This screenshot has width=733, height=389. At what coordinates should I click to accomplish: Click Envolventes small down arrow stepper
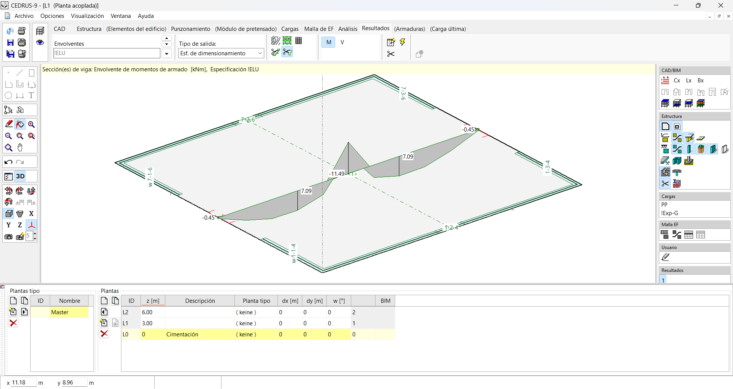point(166,44)
